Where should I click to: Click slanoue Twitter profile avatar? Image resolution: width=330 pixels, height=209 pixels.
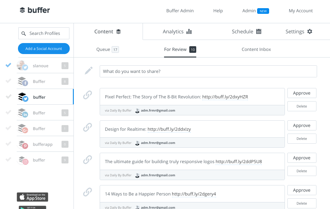(22, 65)
